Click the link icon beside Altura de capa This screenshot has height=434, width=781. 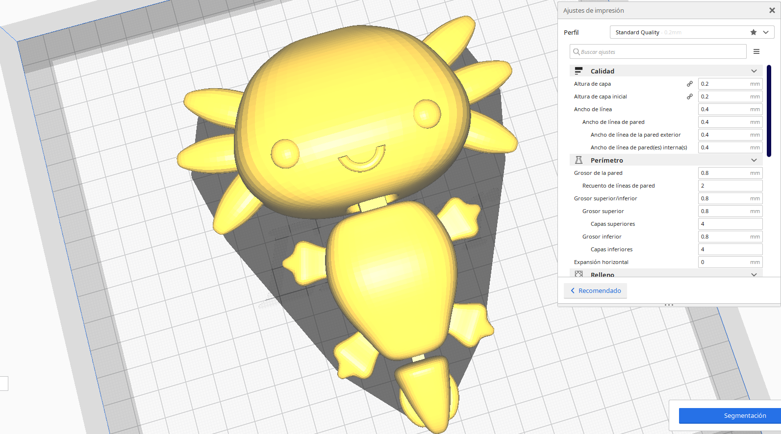(x=690, y=84)
